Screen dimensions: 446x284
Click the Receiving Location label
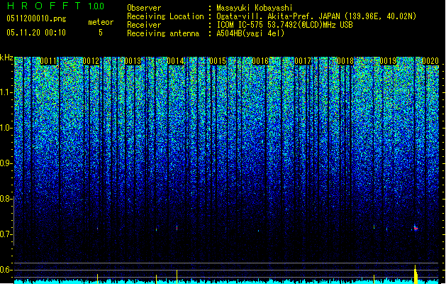(165, 16)
